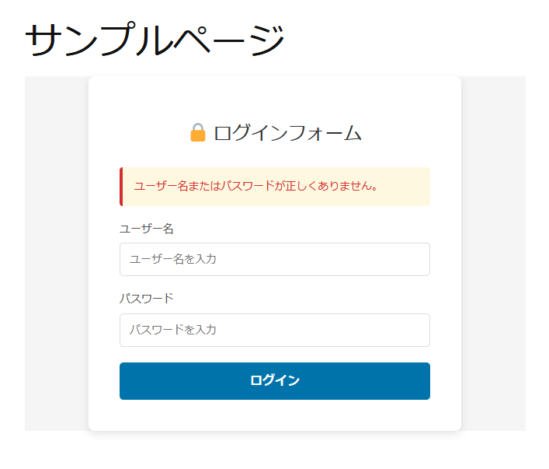Click the red login error message text

pyautogui.click(x=256, y=187)
